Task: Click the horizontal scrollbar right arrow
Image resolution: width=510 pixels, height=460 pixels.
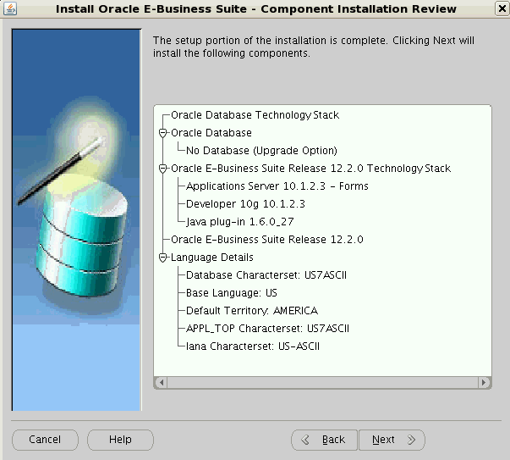Action: (x=484, y=382)
